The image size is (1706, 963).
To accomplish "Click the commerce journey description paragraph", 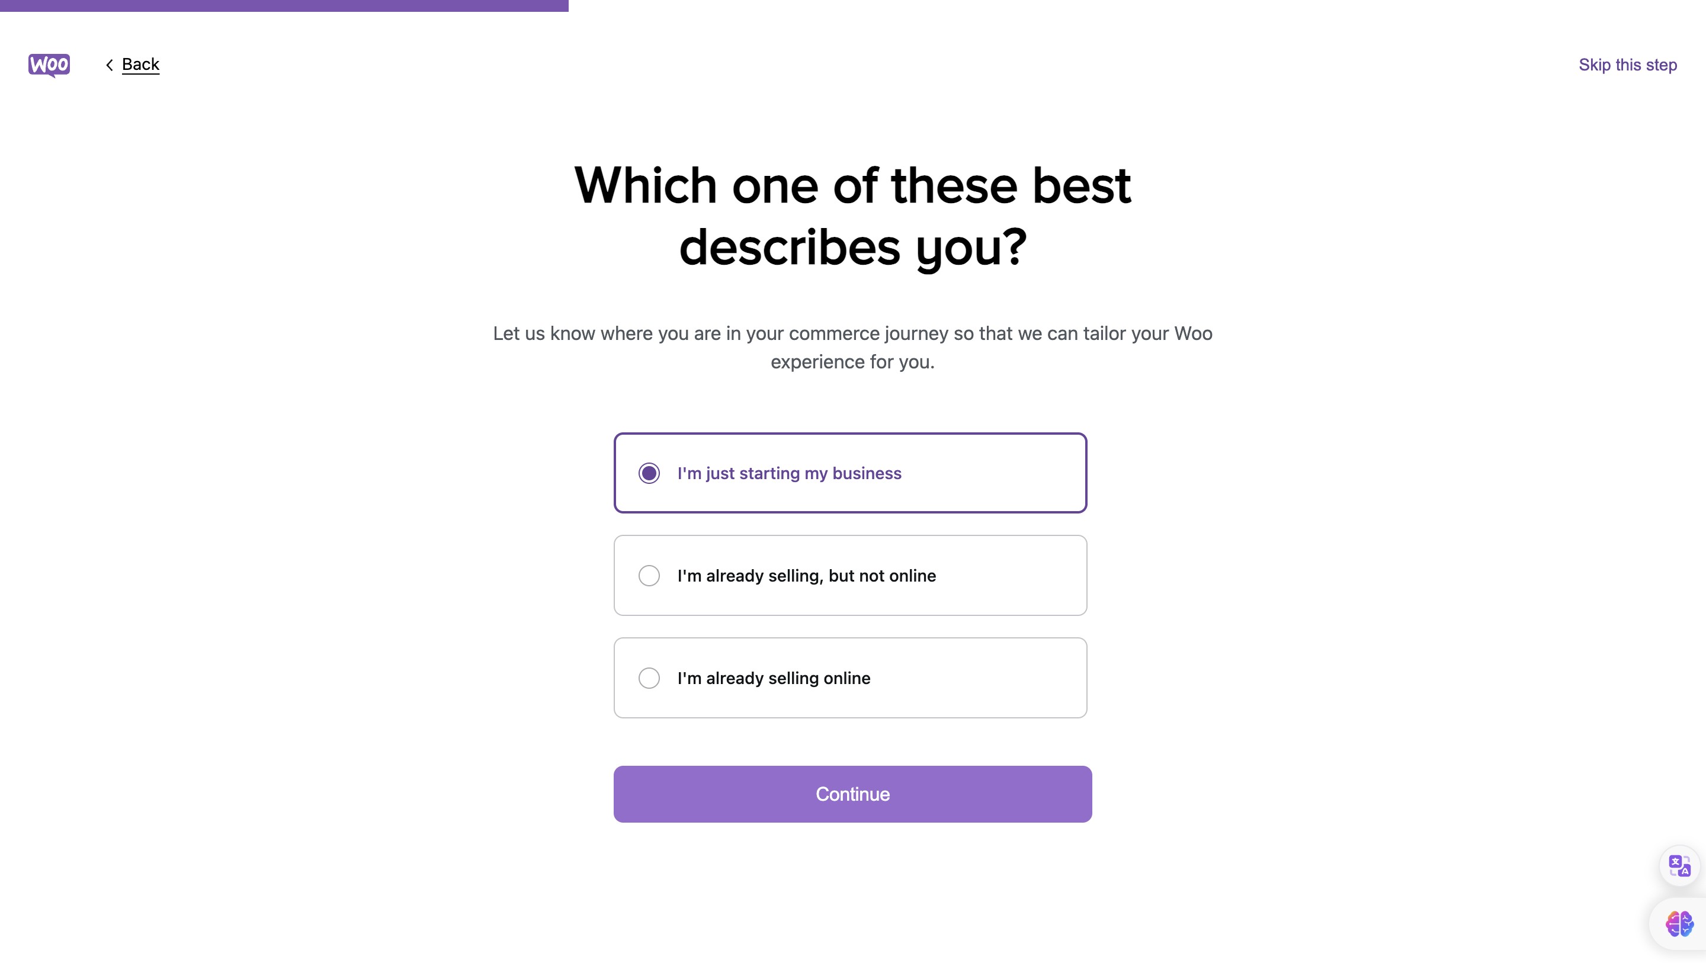I will tap(852, 347).
